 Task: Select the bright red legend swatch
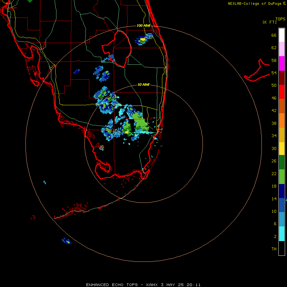click(x=282, y=92)
